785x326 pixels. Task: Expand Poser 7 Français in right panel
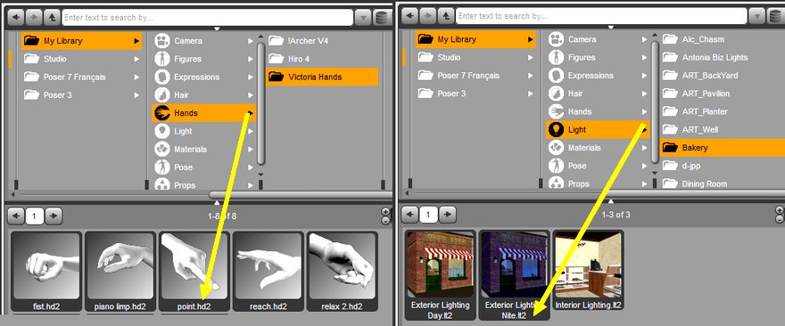click(475, 76)
